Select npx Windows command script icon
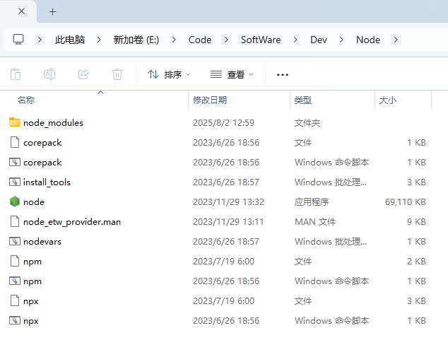 coord(15,320)
